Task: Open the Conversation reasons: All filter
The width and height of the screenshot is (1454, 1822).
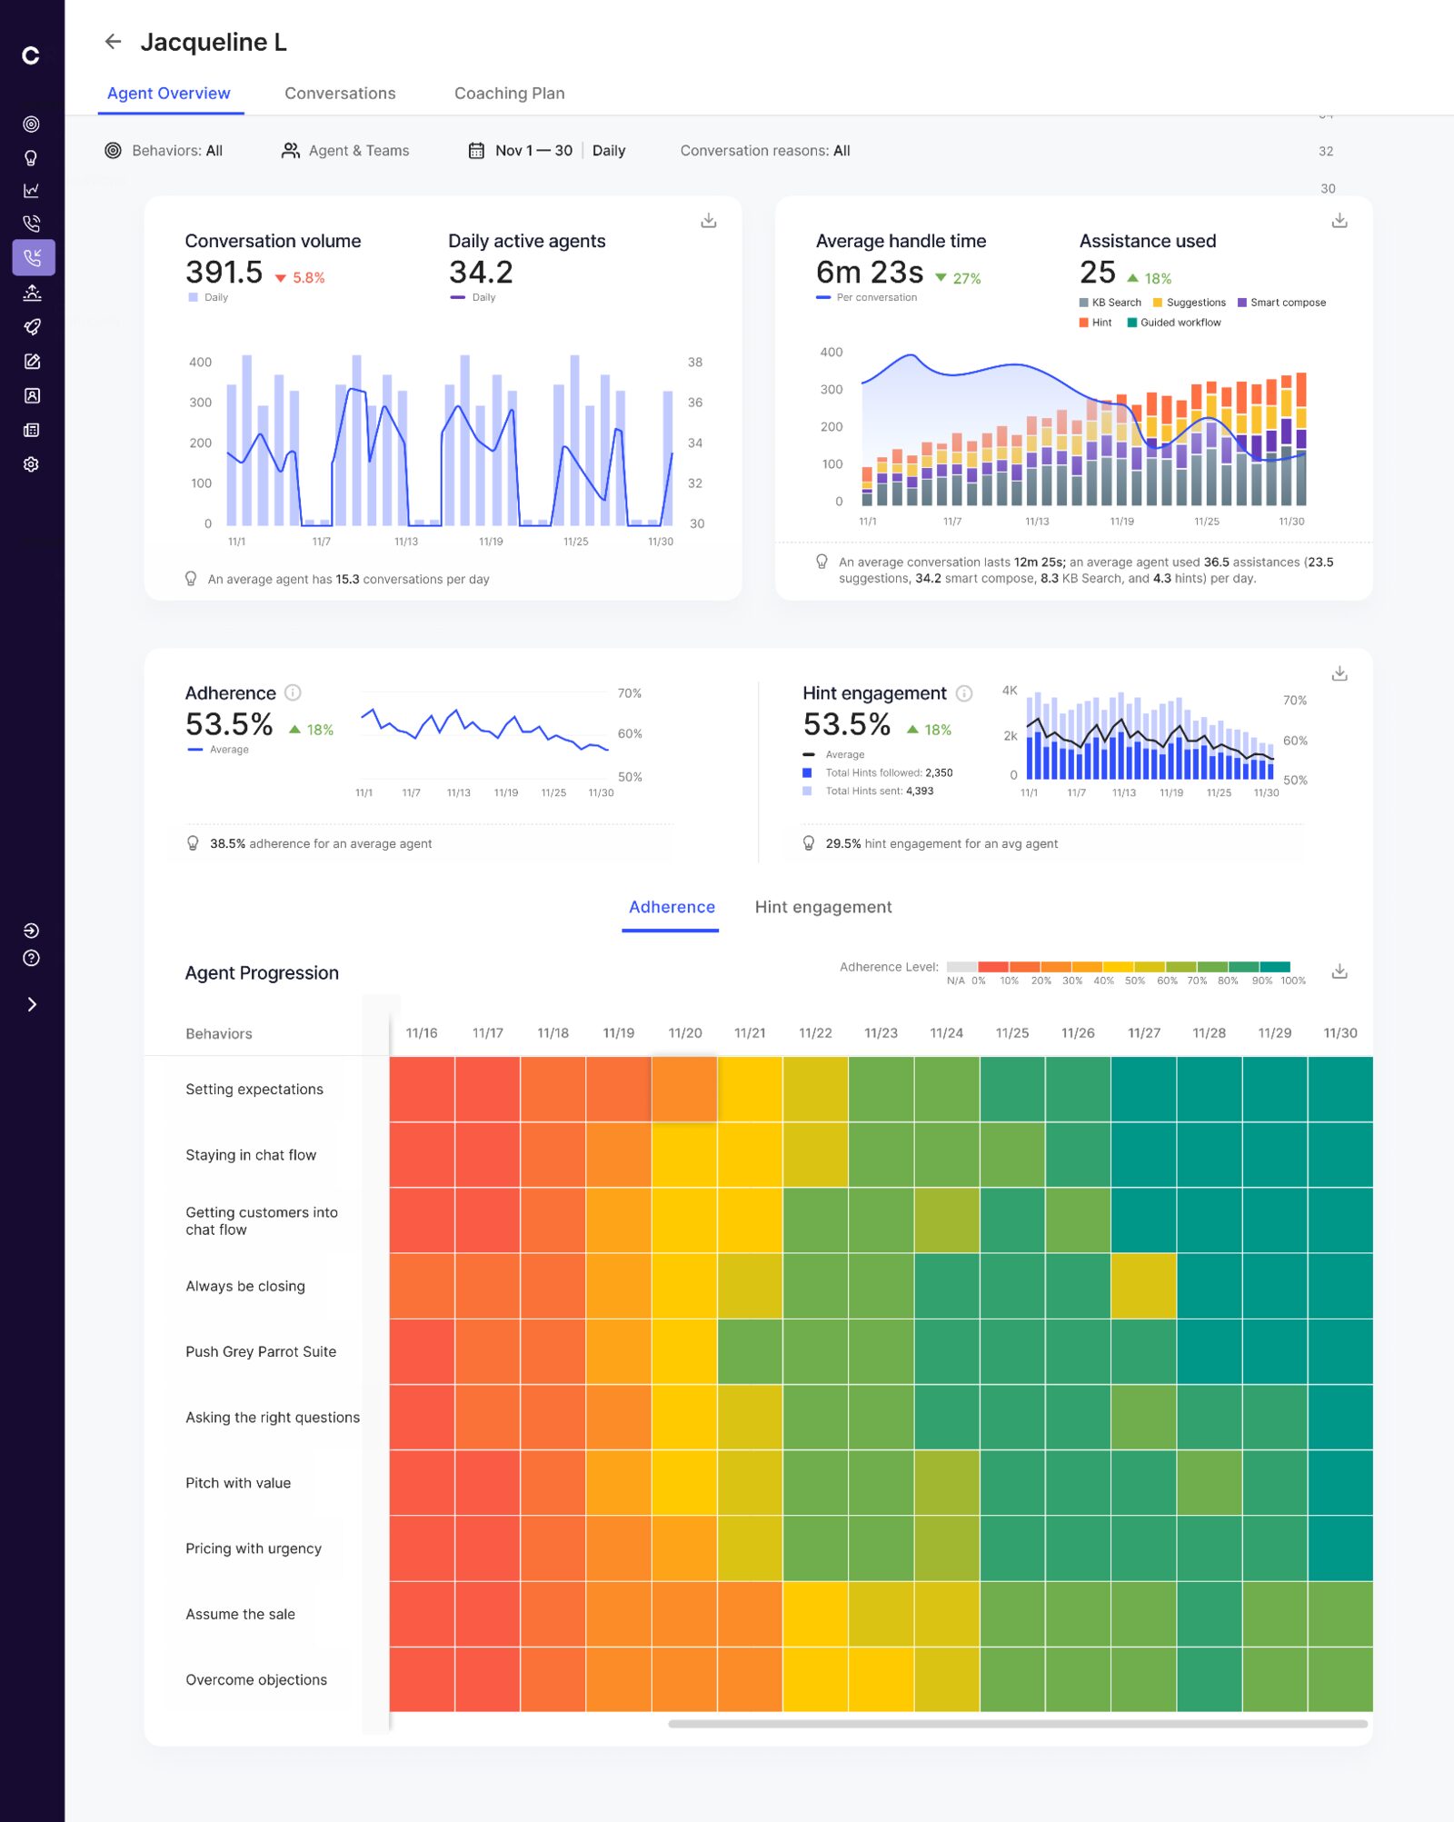Action: tap(765, 151)
